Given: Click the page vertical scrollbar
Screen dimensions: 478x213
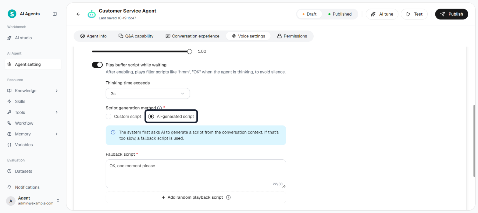Looking at the screenshot, I should point(474,141).
